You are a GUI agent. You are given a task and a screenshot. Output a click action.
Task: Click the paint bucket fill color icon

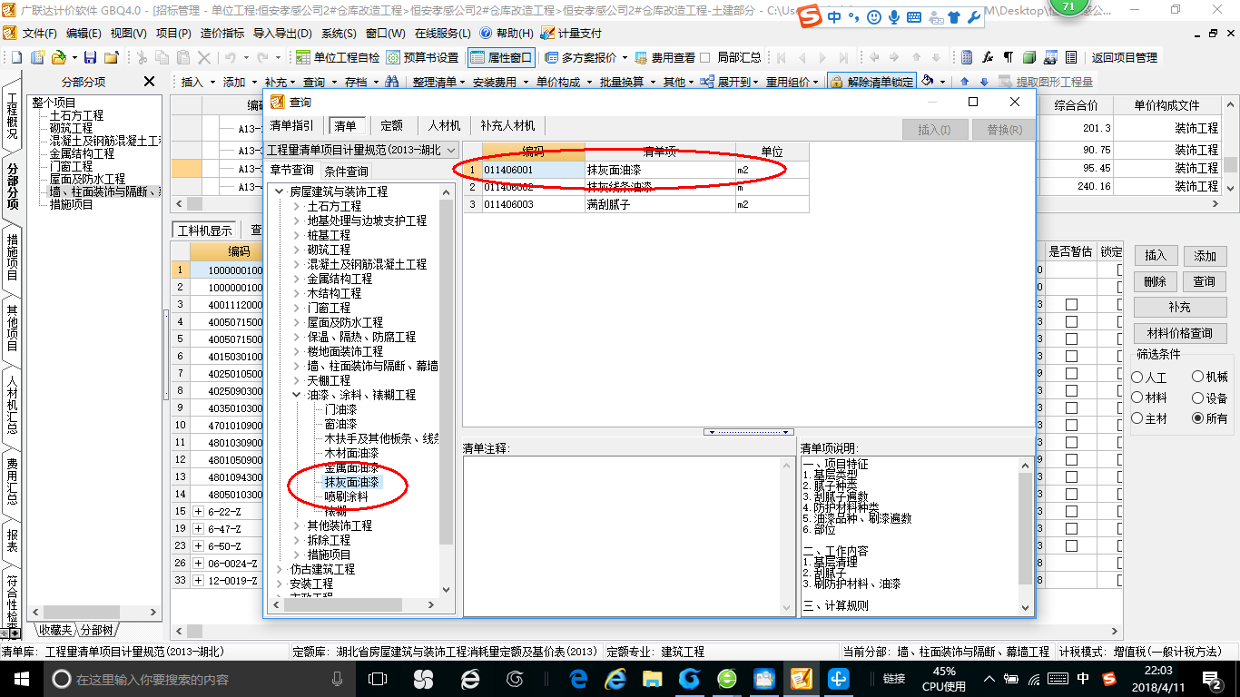pos(928,82)
